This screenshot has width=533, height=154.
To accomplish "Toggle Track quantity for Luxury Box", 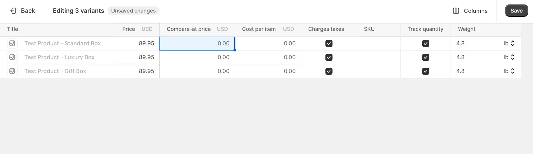I will click(425, 57).
